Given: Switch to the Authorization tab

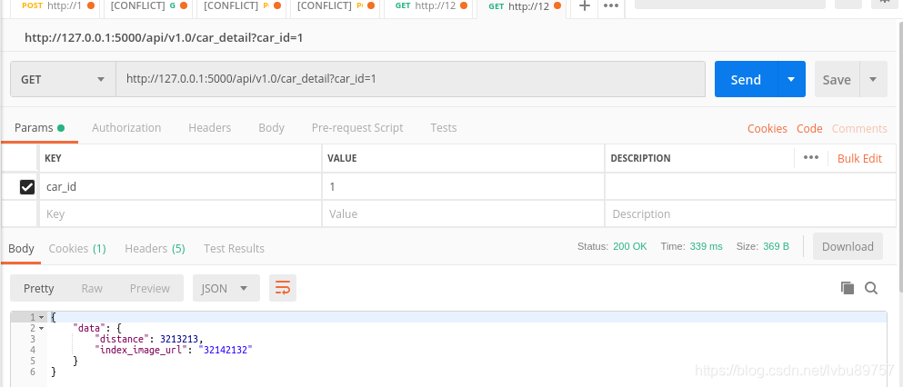Looking at the screenshot, I should (126, 128).
